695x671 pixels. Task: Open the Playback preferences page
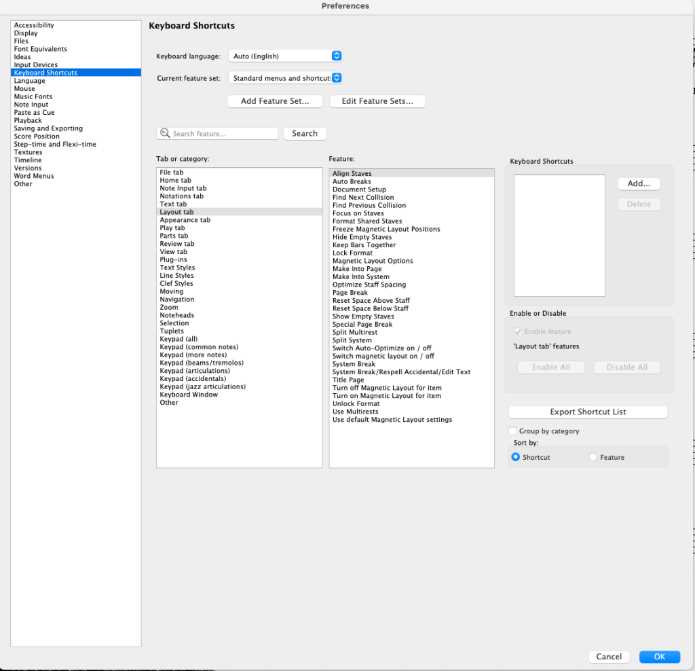pos(28,120)
